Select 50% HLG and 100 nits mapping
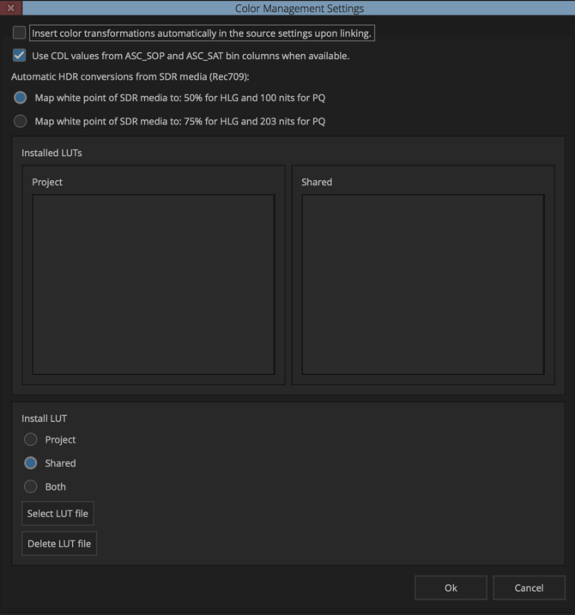 tap(21, 97)
